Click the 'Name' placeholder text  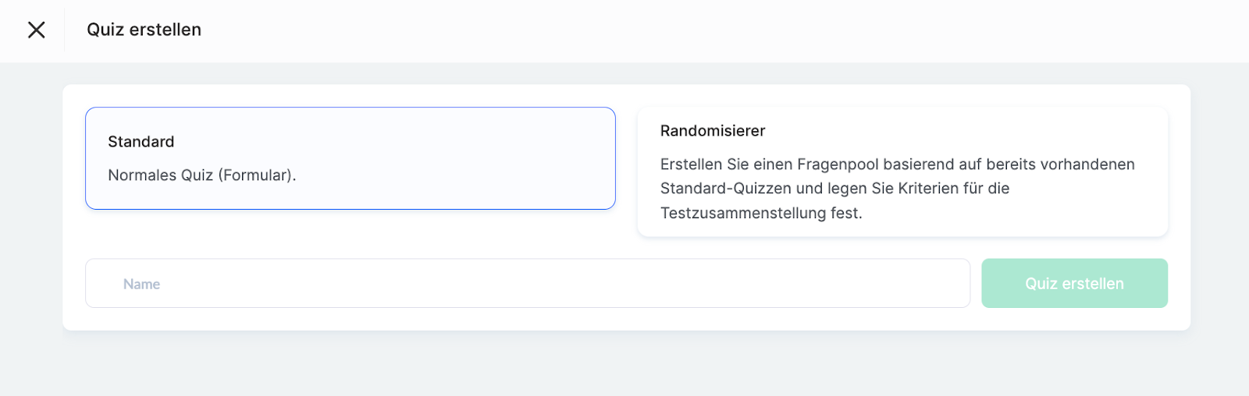point(141,285)
